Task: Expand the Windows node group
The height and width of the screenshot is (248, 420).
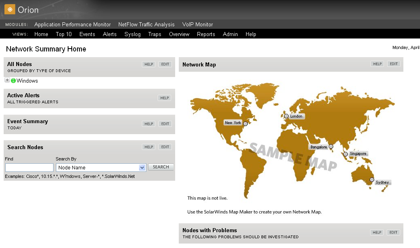Action: tap(7, 80)
